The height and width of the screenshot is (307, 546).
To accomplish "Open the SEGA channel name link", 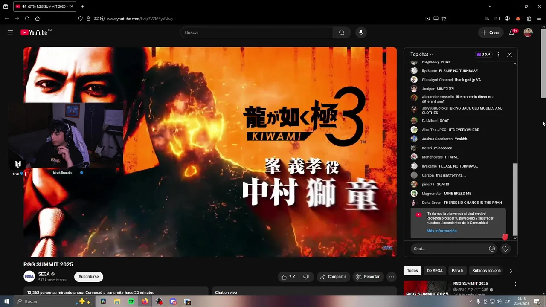I will pyautogui.click(x=44, y=274).
